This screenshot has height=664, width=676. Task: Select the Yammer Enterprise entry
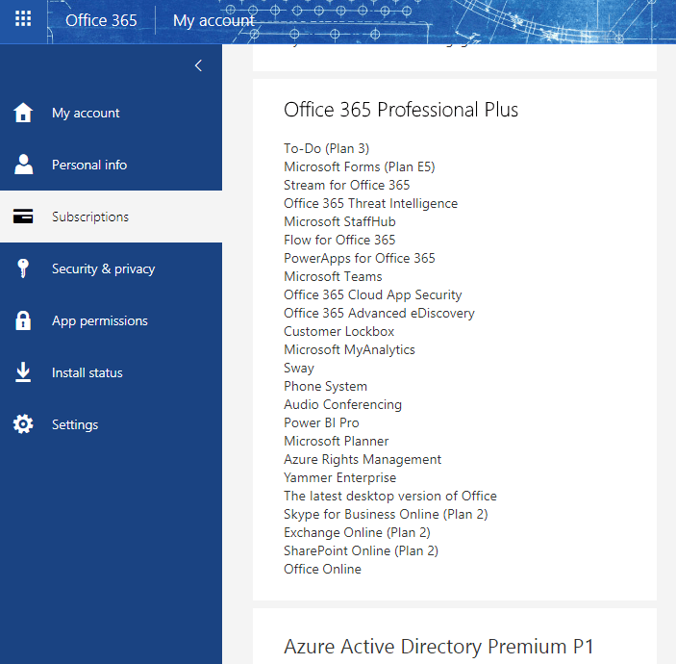(339, 477)
